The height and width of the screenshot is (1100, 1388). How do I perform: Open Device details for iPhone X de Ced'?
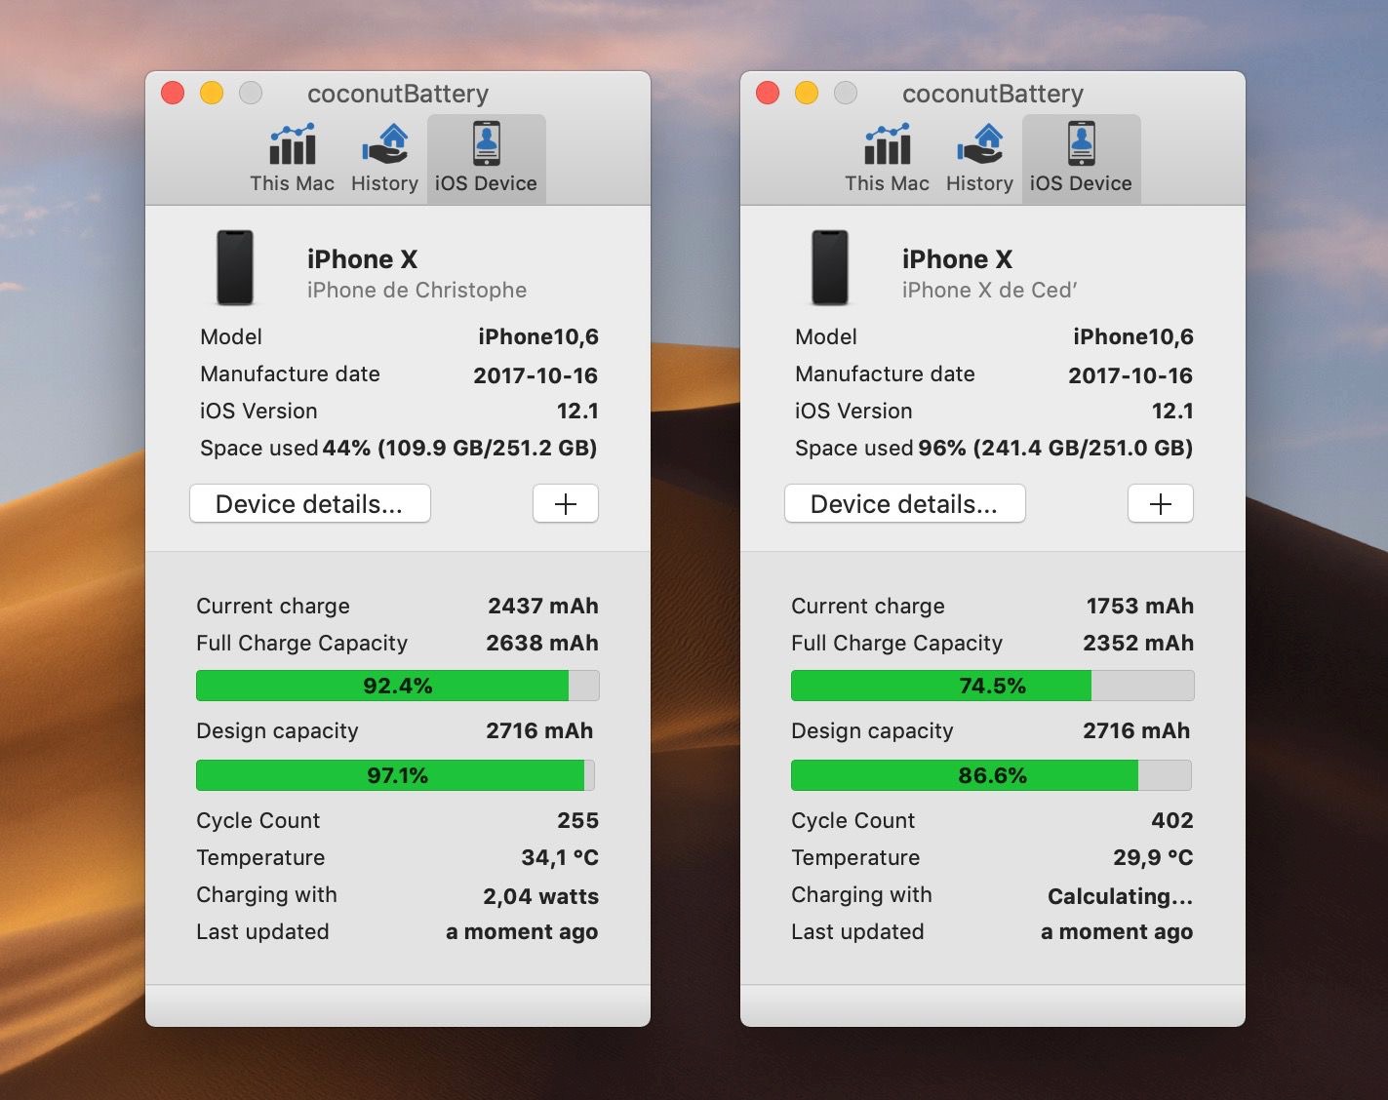(904, 503)
